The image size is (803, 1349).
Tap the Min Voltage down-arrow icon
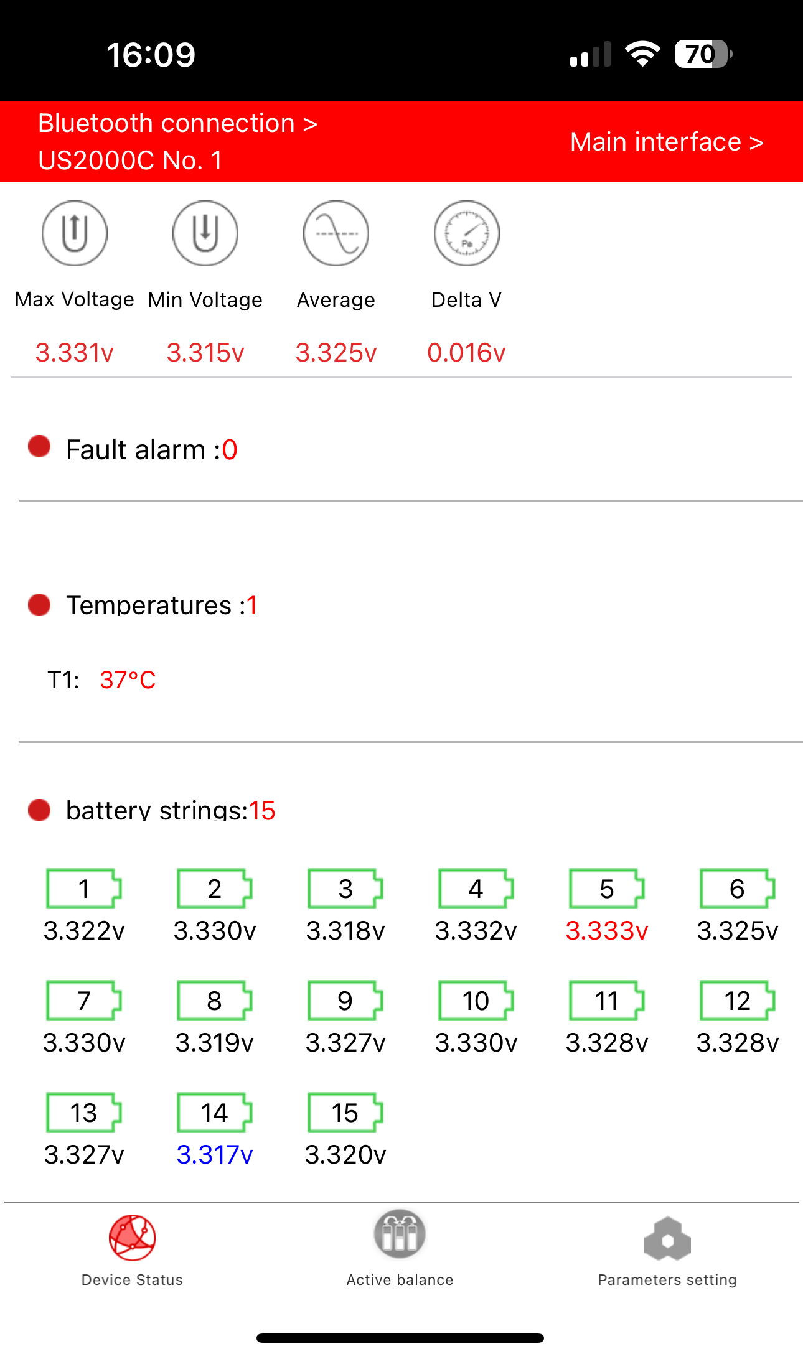click(205, 233)
